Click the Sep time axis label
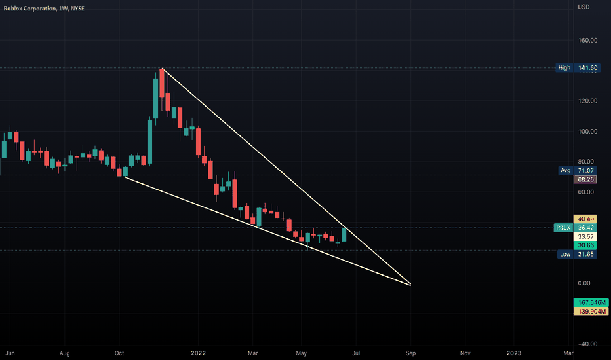 [x=410, y=353]
